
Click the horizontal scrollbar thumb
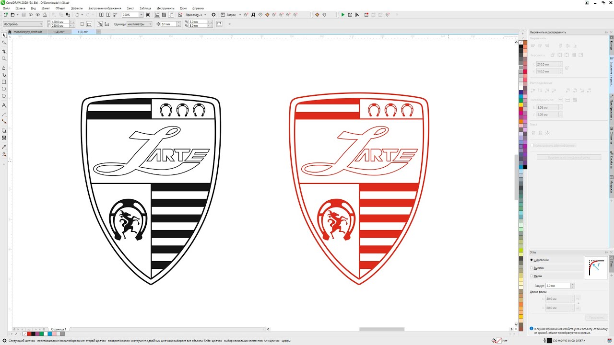pyautogui.click(x=382, y=329)
